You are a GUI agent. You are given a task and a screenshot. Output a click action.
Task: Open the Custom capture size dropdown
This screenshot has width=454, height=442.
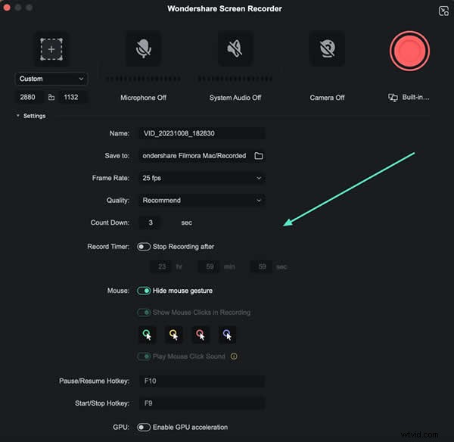pyautogui.click(x=51, y=79)
